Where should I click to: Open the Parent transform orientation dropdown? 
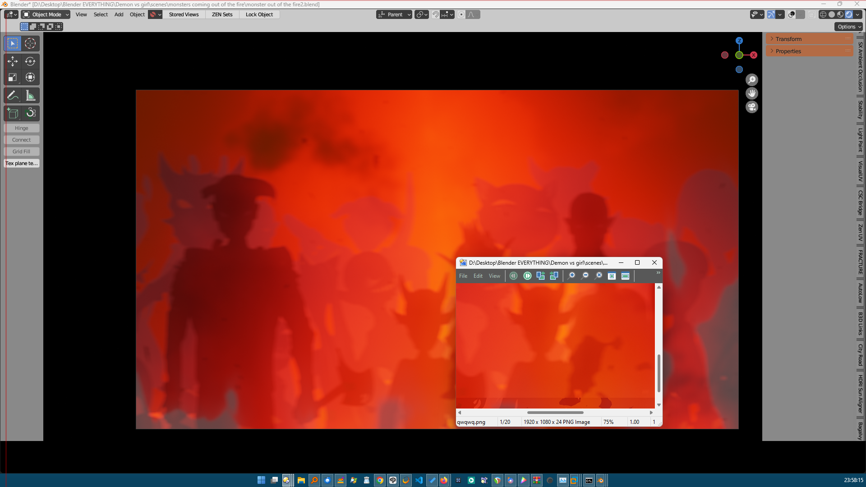[394, 14]
